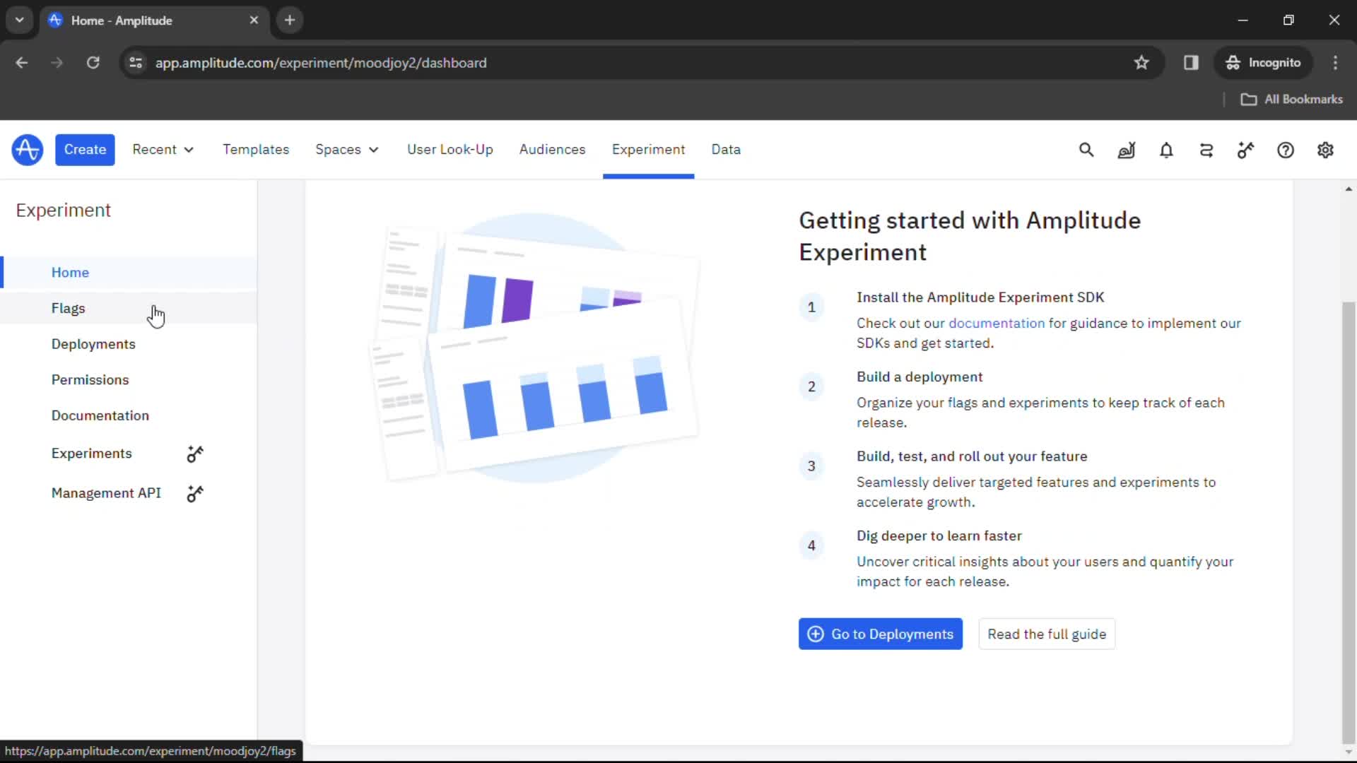
Task: Open the Chrome three-dot menu
Action: pyautogui.click(x=1335, y=63)
